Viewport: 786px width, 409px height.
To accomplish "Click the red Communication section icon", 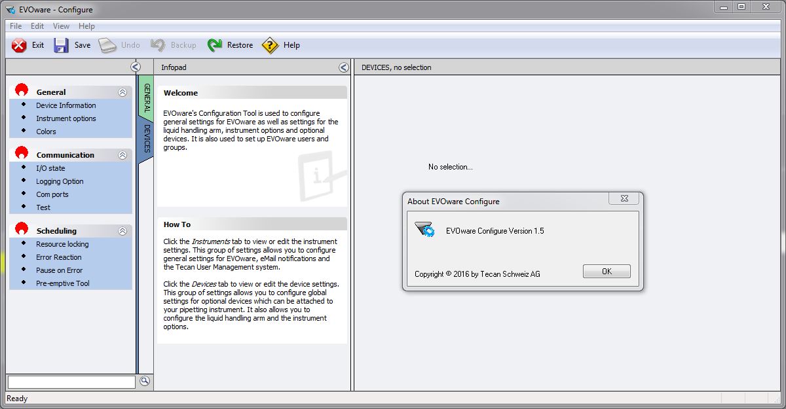I will (x=22, y=154).
